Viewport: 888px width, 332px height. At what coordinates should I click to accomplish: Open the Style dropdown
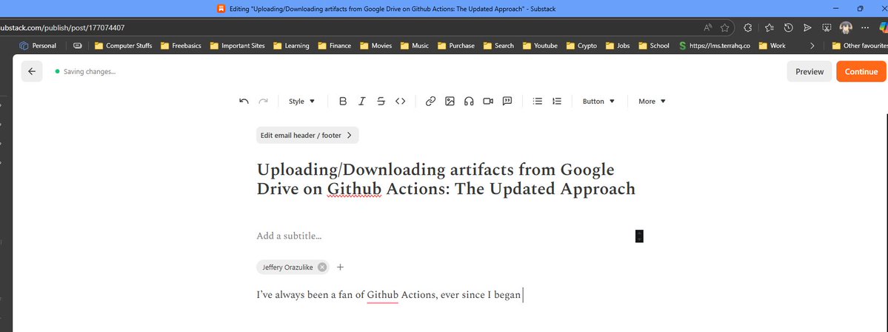pyautogui.click(x=302, y=102)
